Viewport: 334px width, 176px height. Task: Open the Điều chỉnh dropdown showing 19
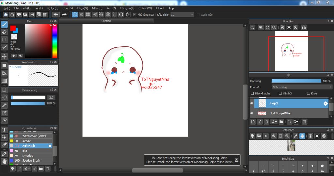coord(182,14)
